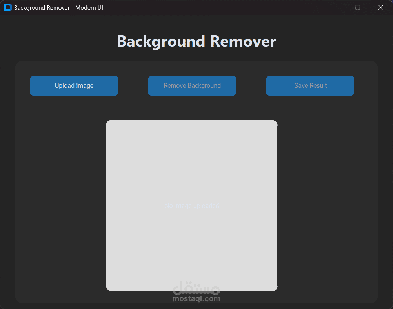Click the empty image preview area
Viewport: 393px width, 309px height.
pyautogui.click(x=192, y=164)
